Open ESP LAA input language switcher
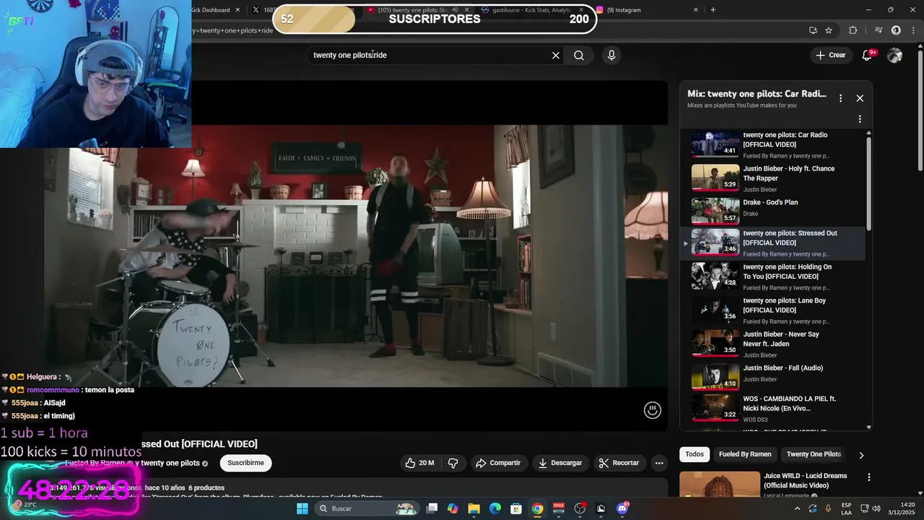 pos(846,508)
